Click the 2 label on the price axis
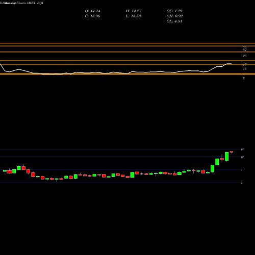255x255 pixels. tap(242, 183)
